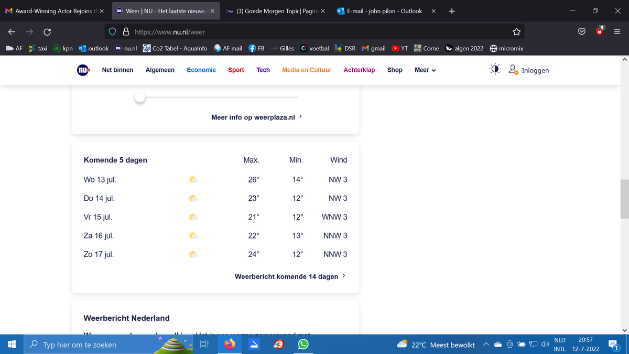Image resolution: width=629 pixels, height=354 pixels.
Task: Open the Economie news section
Action: click(201, 70)
